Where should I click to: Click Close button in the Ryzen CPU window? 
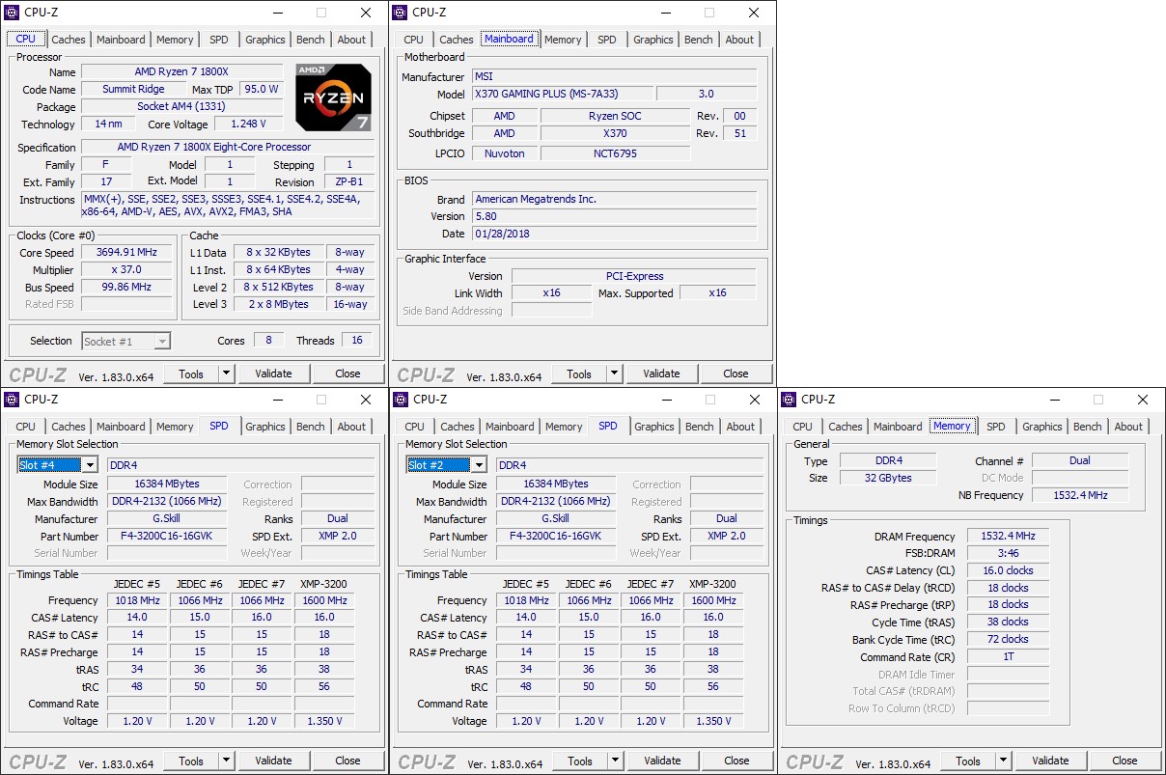click(x=347, y=374)
